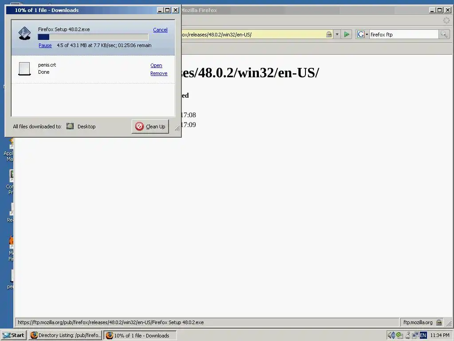Minimize the Downloads window
The image size is (454, 341).
160,10
